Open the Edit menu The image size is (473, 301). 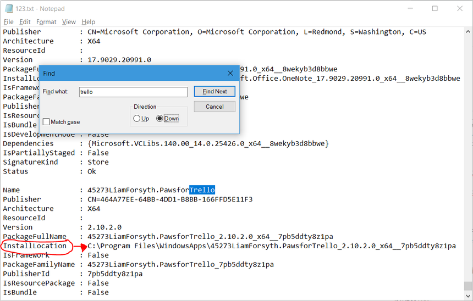tap(25, 22)
